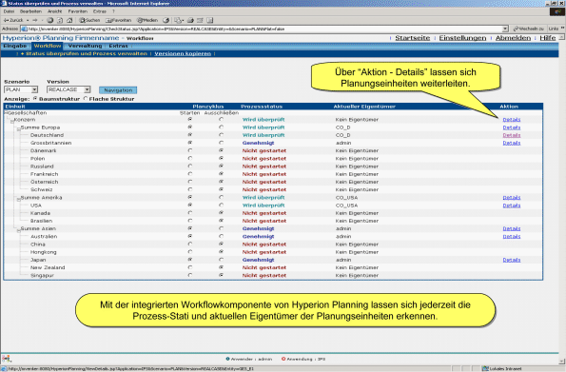This screenshot has width=566, height=372.
Task: Click the vertical scrollbar down arrow
Action: pyautogui.click(x=561, y=362)
